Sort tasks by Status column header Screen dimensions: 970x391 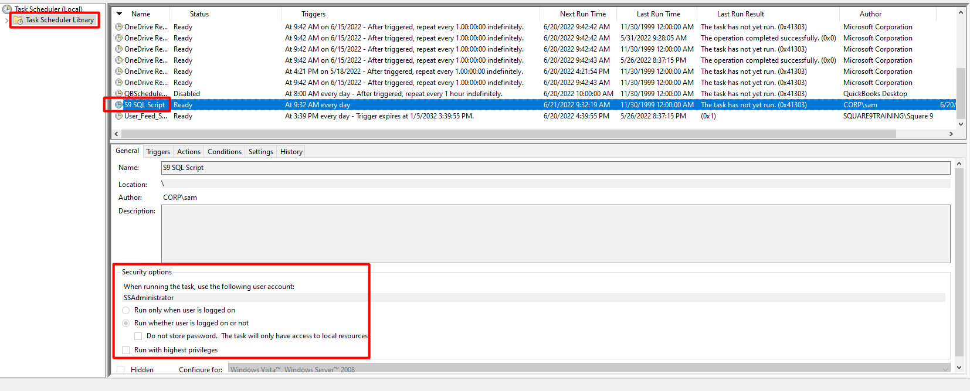199,14
